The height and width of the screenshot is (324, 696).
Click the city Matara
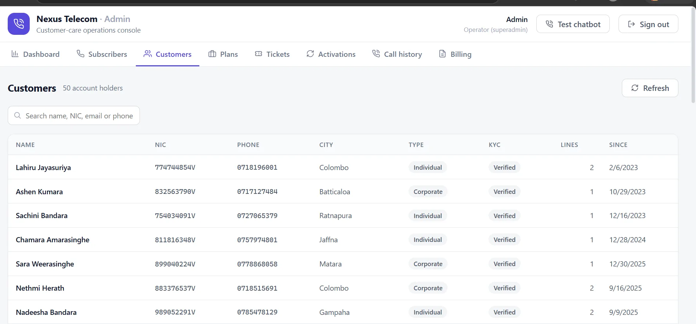[x=330, y=264]
